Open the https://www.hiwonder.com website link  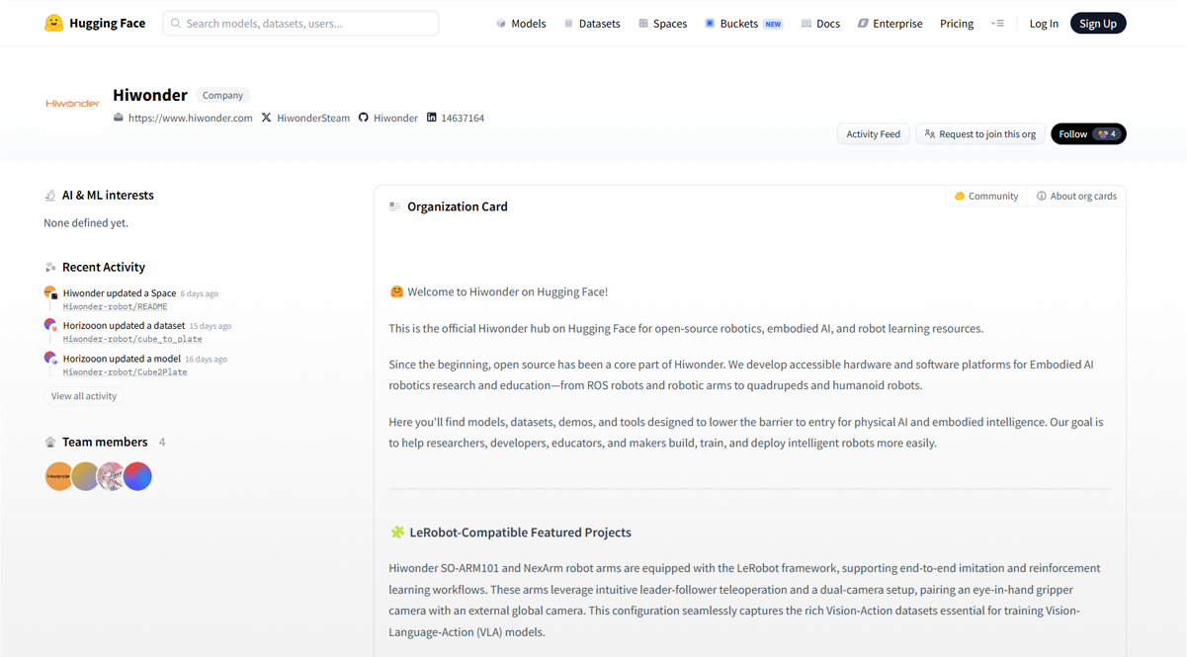(191, 118)
